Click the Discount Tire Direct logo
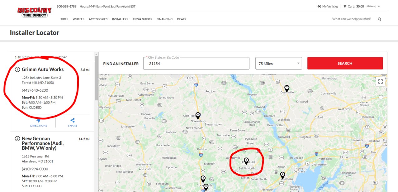The image size is (398, 192). pyautogui.click(x=34, y=12)
